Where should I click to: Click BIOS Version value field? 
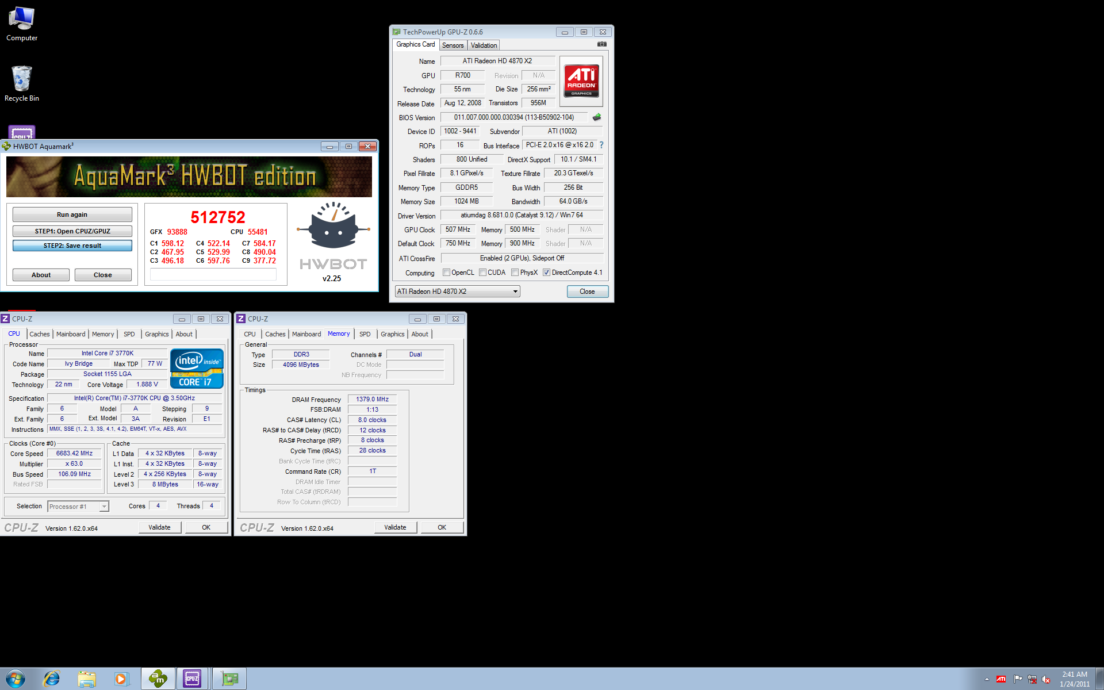[513, 117]
